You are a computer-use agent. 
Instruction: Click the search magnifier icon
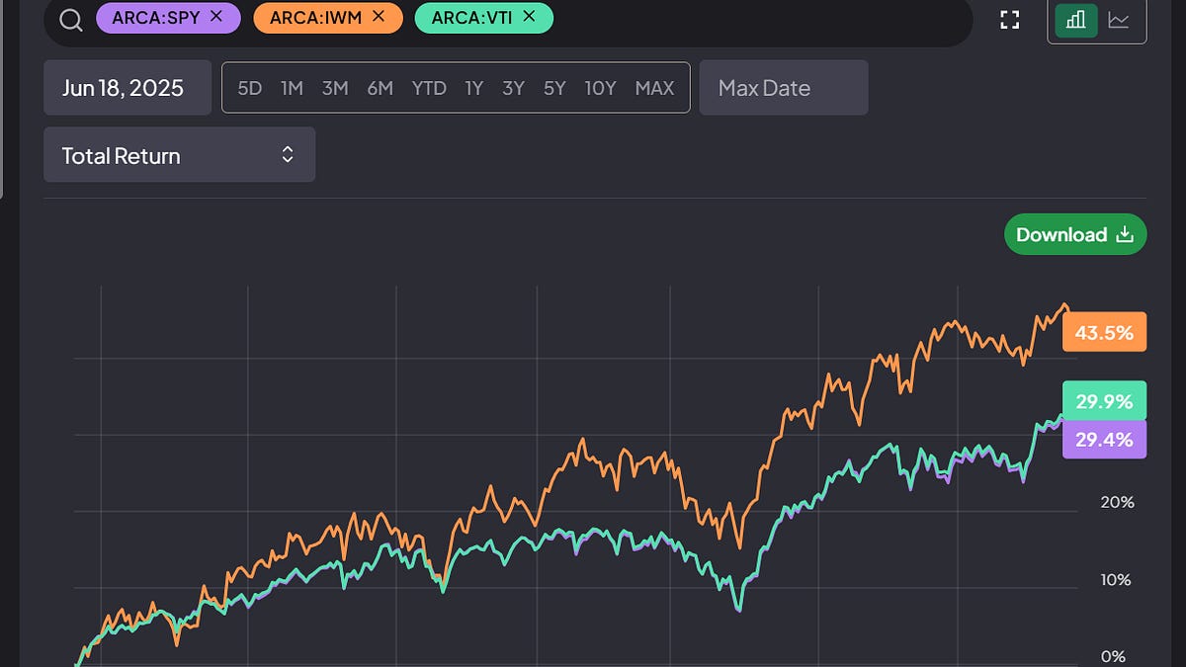[70, 19]
